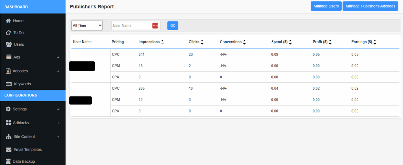The height and width of the screenshot is (165, 403).
Task: Open the All Time period dropdown
Action: [87, 26]
